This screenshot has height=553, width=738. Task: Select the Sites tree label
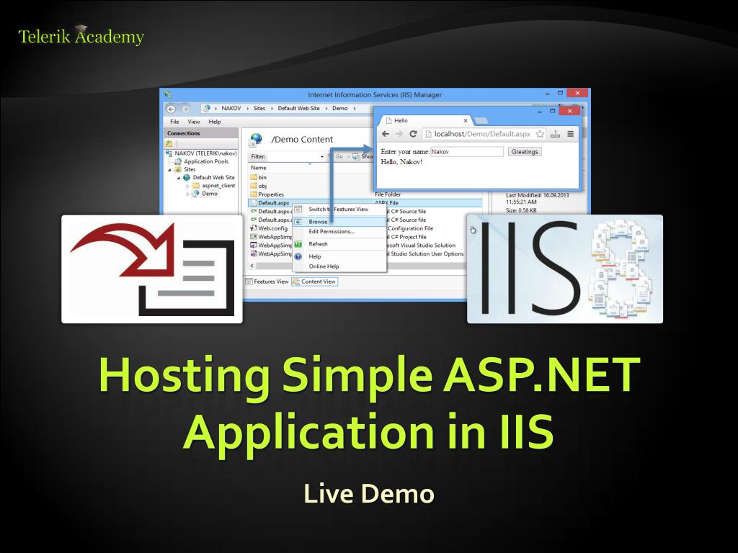coord(190,170)
